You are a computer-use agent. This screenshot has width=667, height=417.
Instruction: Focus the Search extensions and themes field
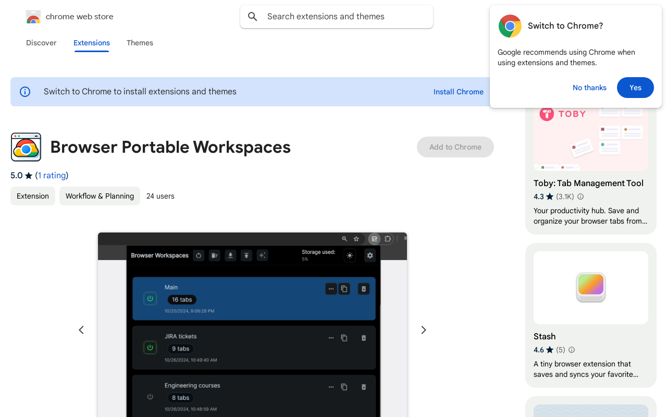(x=344, y=17)
